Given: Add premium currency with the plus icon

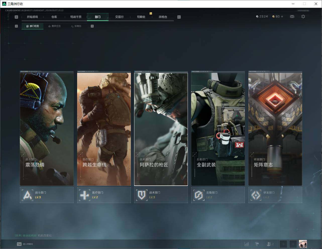Looking at the screenshot, I should click(x=282, y=17).
